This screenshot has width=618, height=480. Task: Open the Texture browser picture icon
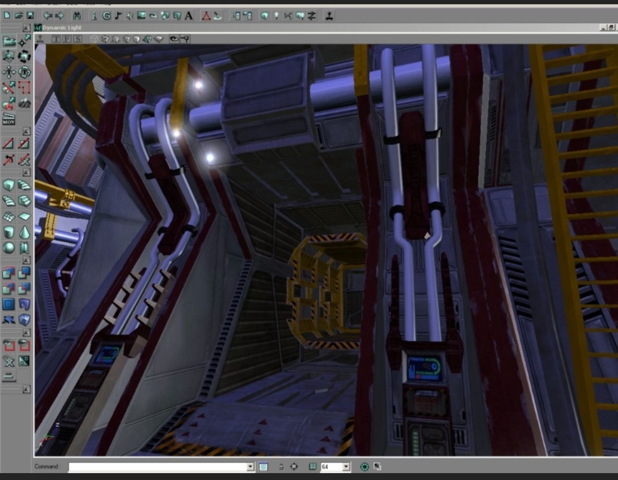141,16
